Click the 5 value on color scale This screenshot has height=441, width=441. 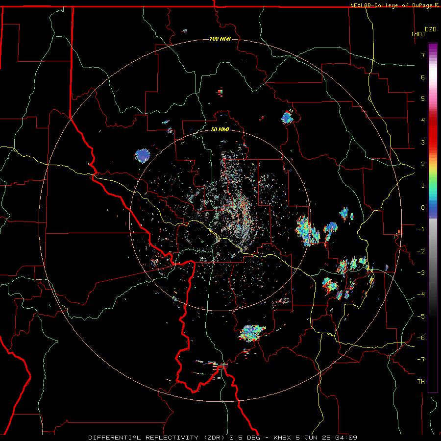(423, 98)
